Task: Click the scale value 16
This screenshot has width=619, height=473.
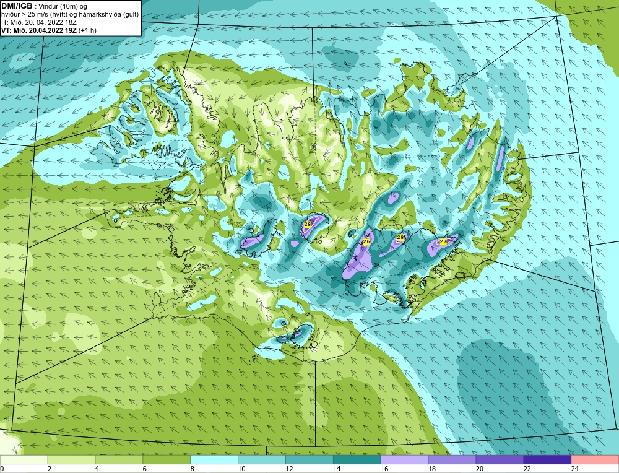Action: coord(384,469)
